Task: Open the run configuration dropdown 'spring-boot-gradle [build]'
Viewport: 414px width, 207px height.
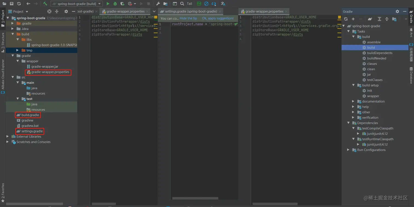Action: pyautogui.click(x=76, y=4)
